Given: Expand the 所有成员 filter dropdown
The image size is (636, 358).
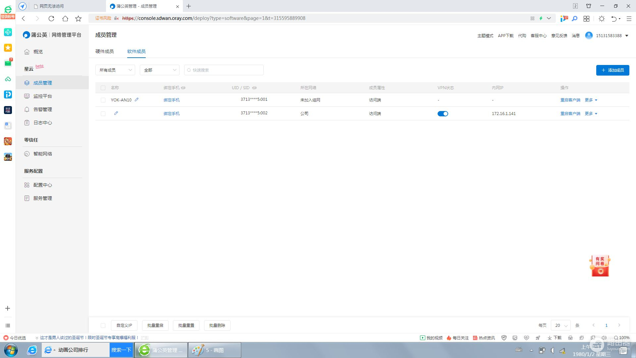Looking at the screenshot, I should coord(115,70).
